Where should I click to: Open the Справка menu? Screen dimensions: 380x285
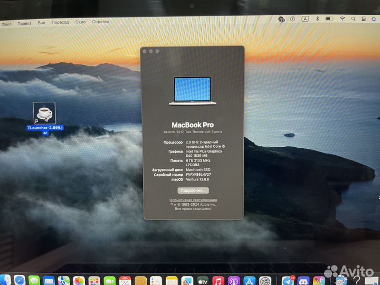point(101,22)
